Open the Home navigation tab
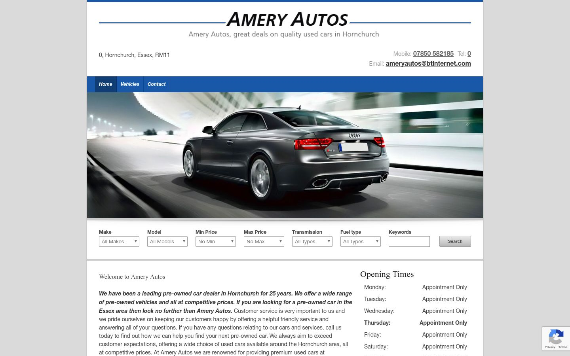The height and width of the screenshot is (356, 570). pos(106,84)
